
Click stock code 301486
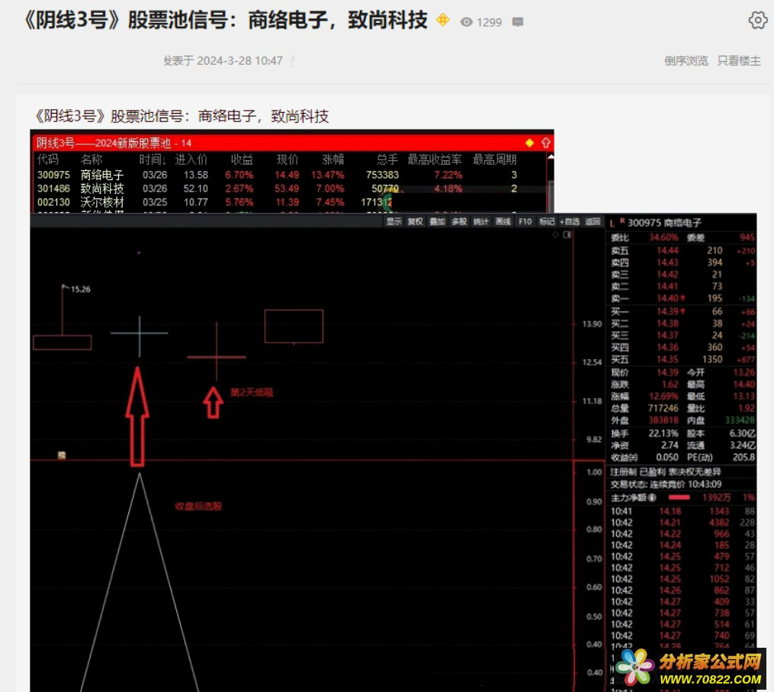point(54,188)
